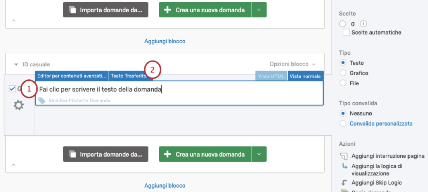This screenshot has height=192, width=428.
Task: Click the display logic arrow icon
Action: point(344,166)
